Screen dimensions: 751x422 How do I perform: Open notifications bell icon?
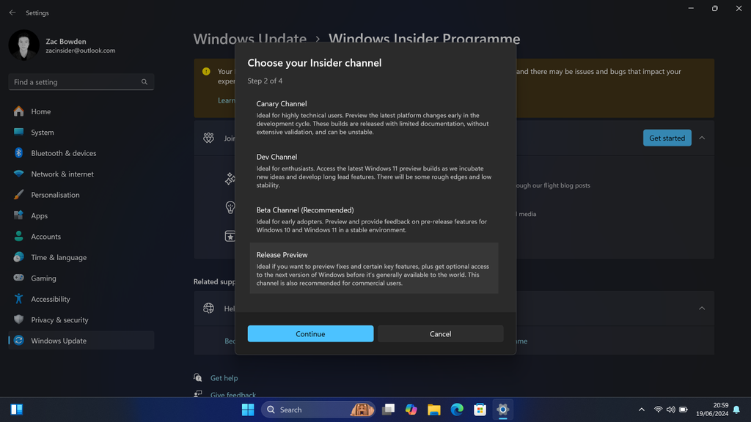(736, 410)
